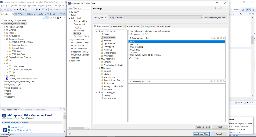The height and width of the screenshot is (137, 256).
Task: Expand the lpc_chip_175x_6x project
Action: tap(2, 85)
